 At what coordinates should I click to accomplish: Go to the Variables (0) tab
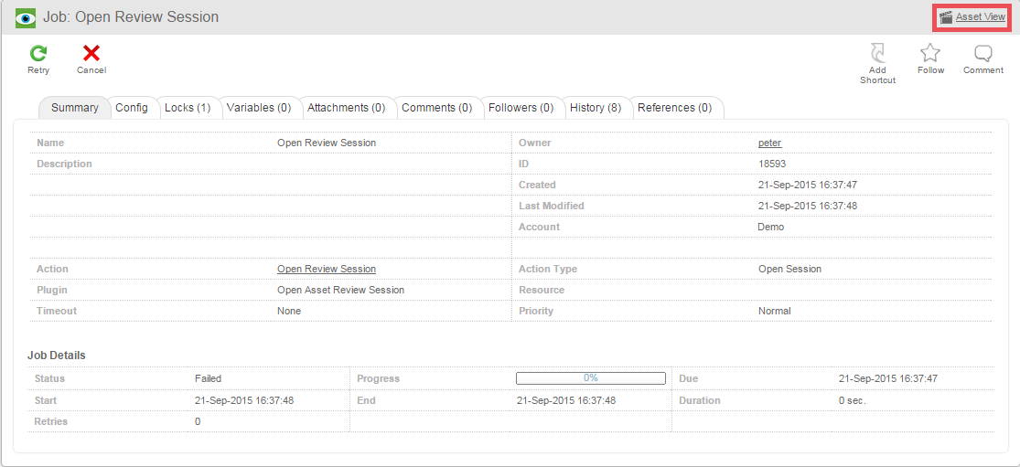click(x=258, y=108)
